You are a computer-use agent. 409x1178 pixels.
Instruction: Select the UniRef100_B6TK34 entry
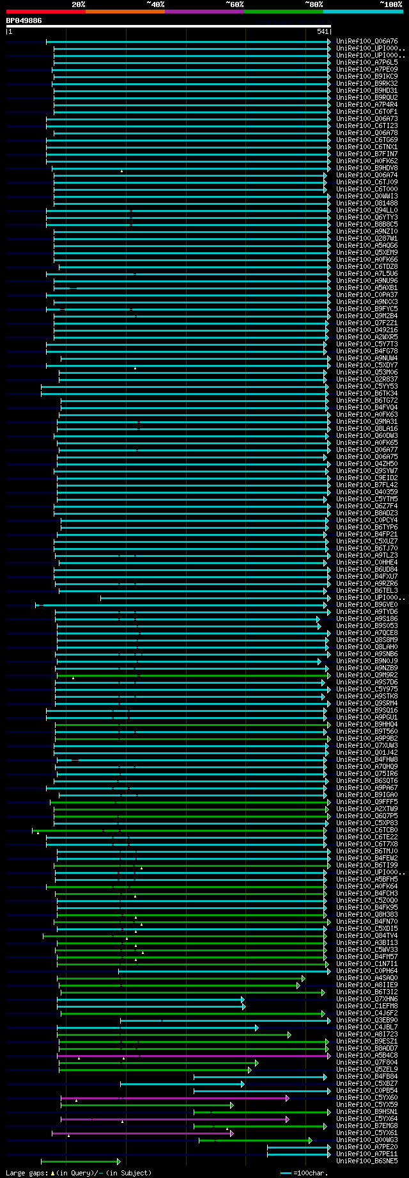(x=367, y=394)
